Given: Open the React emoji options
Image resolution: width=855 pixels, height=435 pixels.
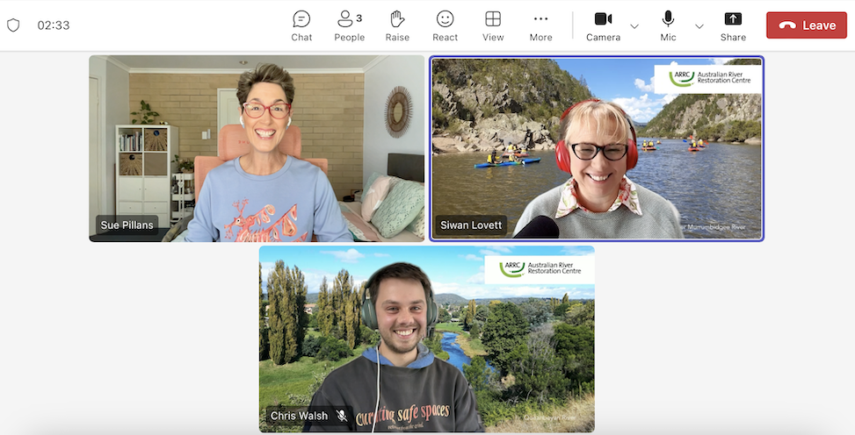Looking at the screenshot, I should (x=446, y=25).
